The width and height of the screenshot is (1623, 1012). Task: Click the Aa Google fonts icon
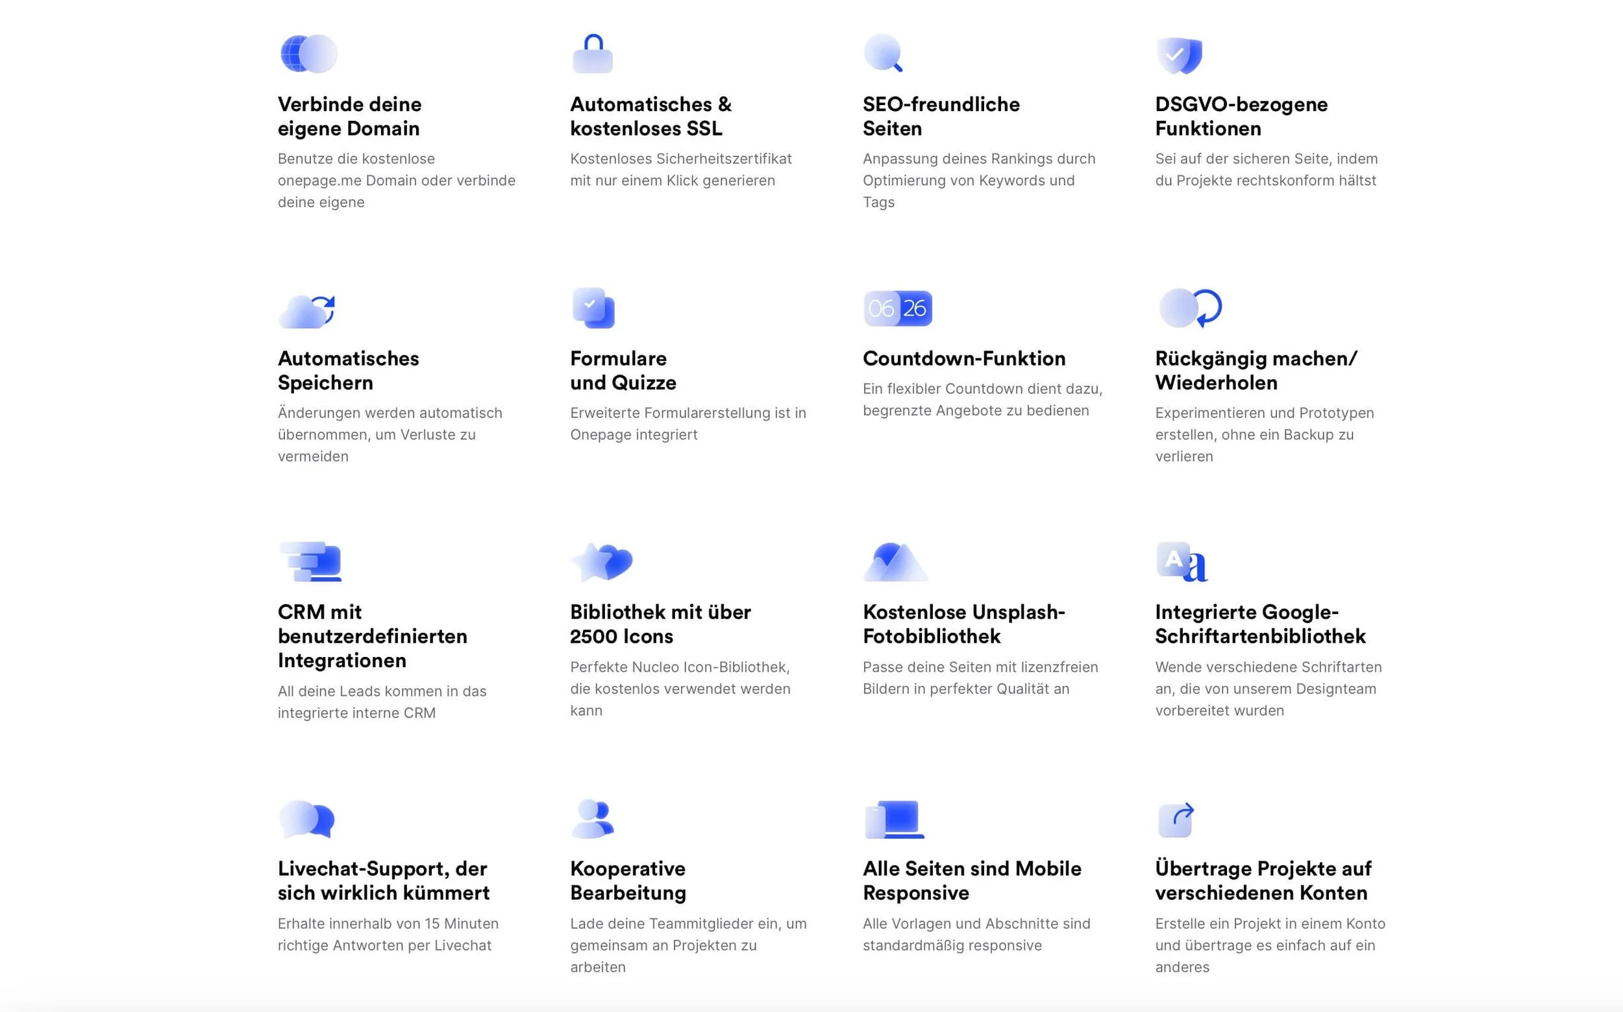1182,562
